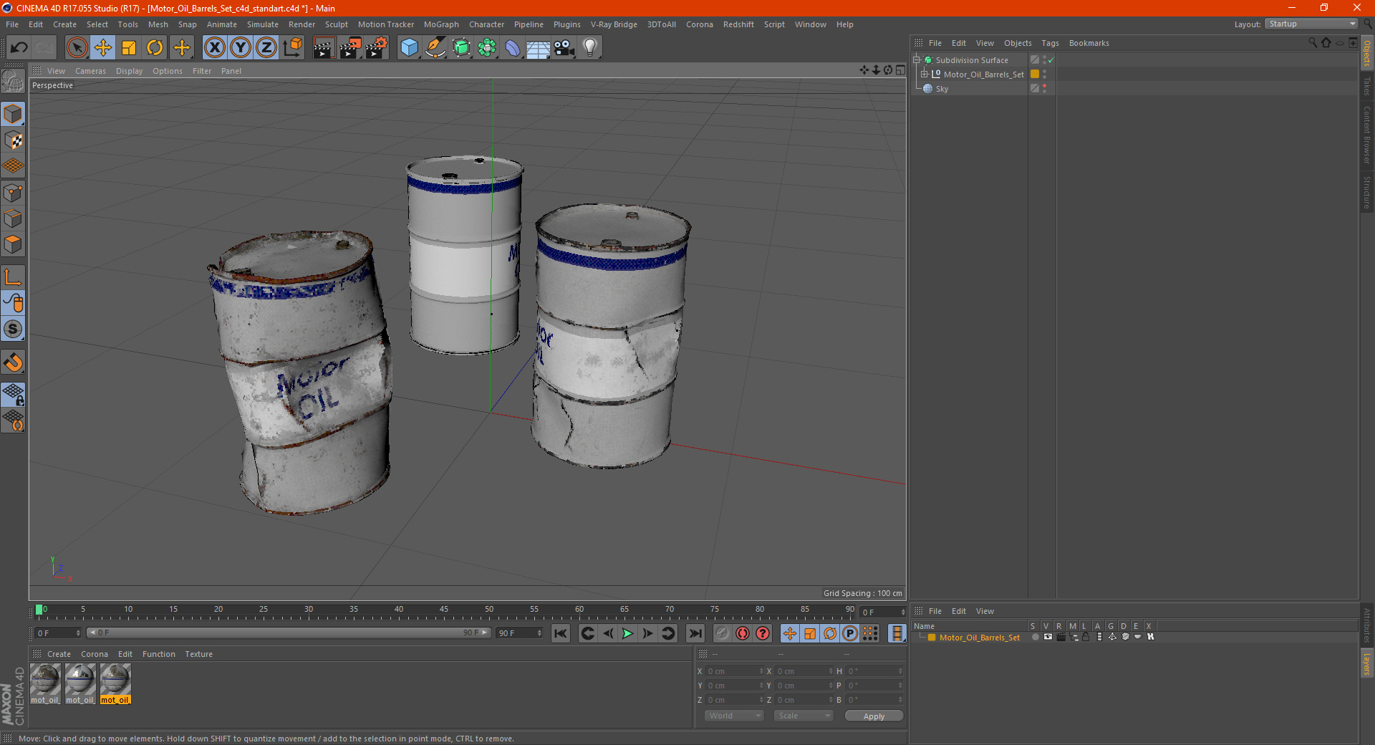This screenshot has height=745, width=1375.
Task: Toggle Z axis lock
Action: click(x=266, y=48)
